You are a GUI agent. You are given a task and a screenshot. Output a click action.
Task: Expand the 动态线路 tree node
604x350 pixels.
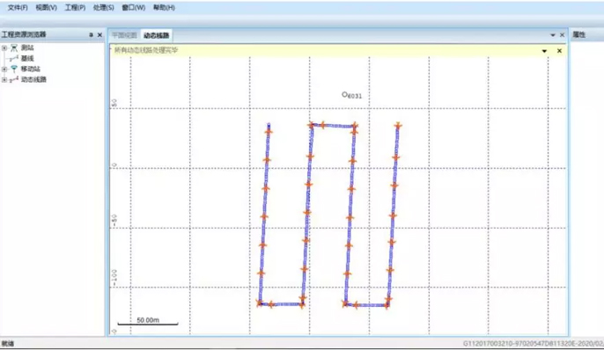click(4, 80)
